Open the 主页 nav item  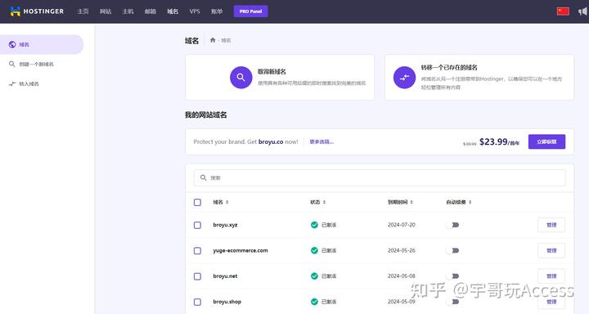pos(83,11)
